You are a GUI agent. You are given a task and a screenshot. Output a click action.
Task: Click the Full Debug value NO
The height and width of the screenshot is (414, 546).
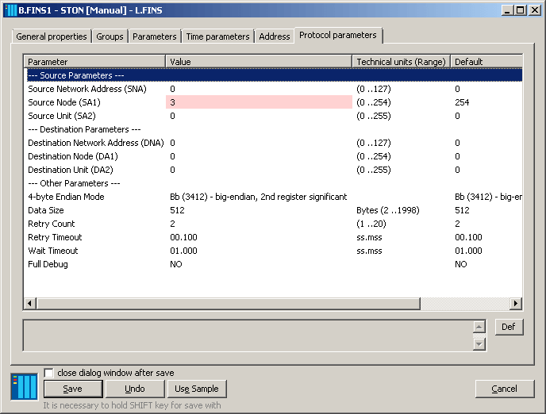point(176,264)
